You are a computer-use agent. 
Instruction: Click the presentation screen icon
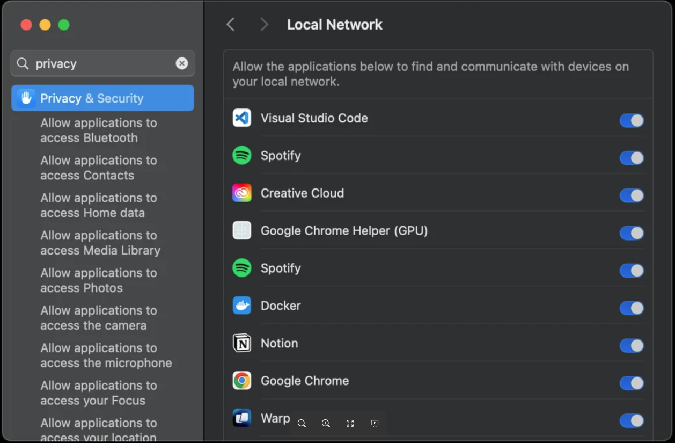coord(375,424)
